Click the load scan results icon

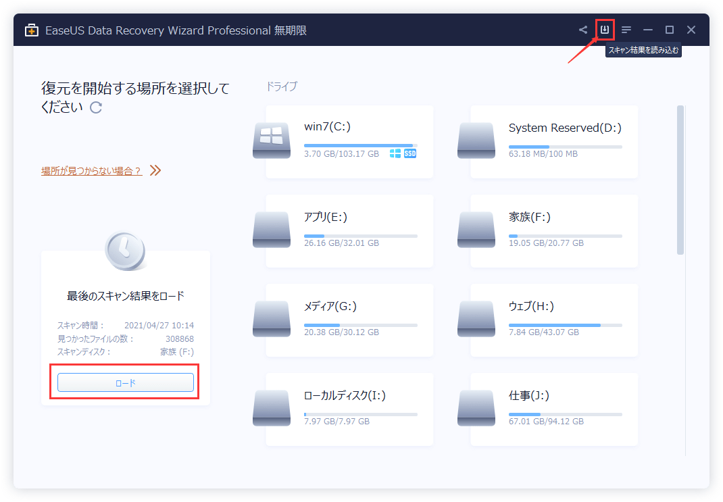click(605, 30)
